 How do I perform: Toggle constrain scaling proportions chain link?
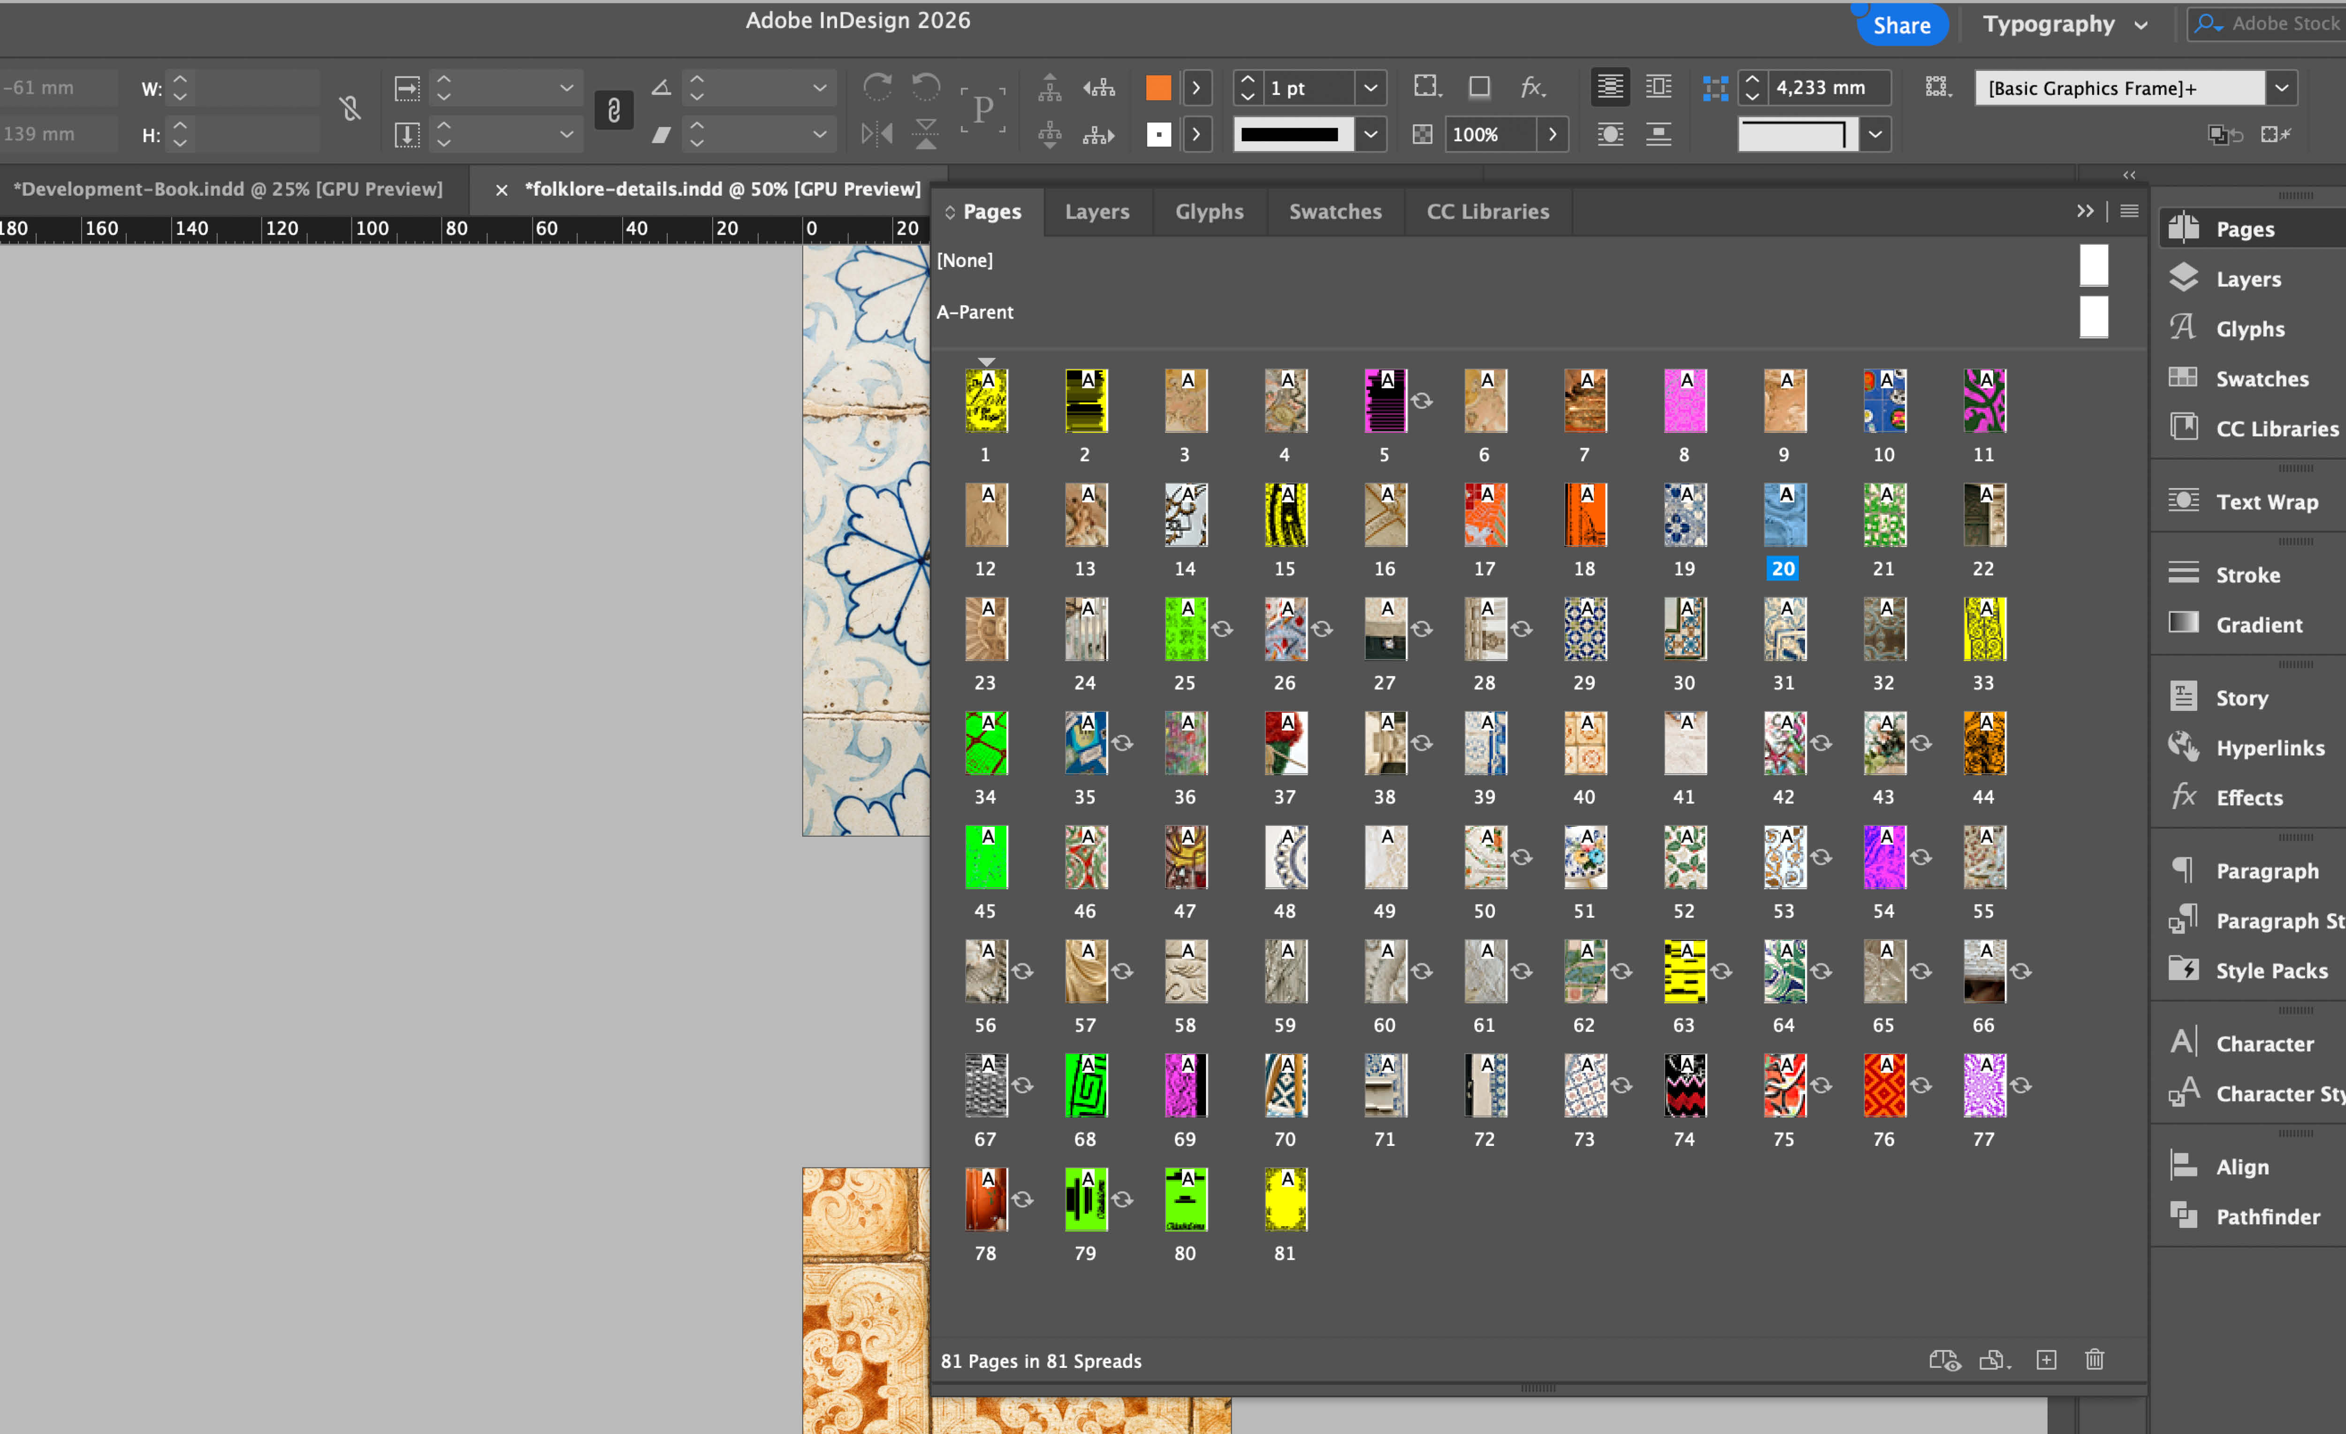point(614,110)
